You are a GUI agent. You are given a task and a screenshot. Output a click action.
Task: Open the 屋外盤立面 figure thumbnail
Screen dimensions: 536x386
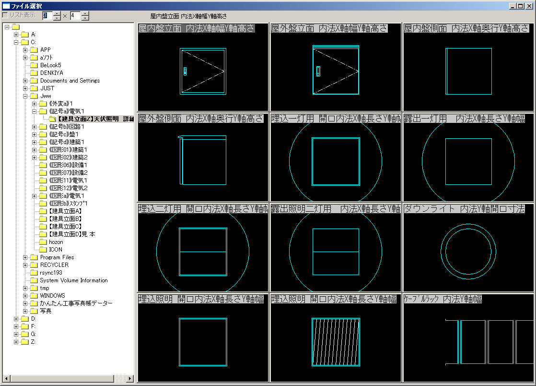click(335, 67)
